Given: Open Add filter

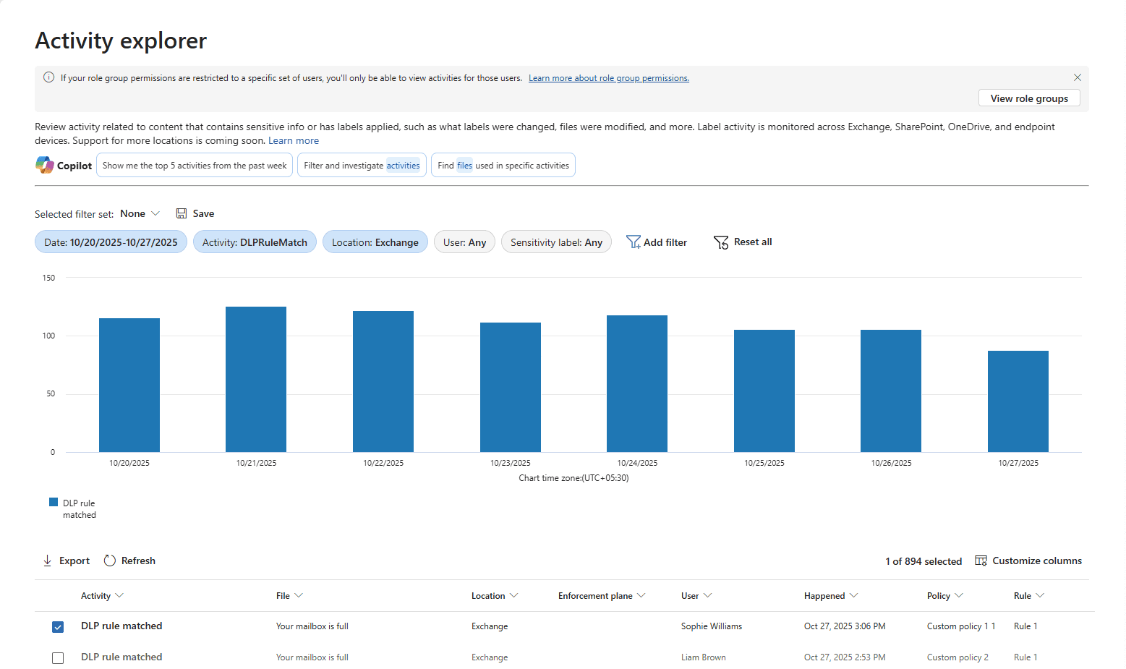Looking at the screenshot, I should click(x=656, y=242).
